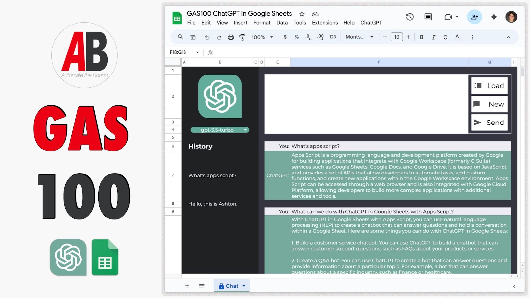Activate the Paint format tool
Image resolution: width=530 pixels, height=298 pixels.
[x=242, y=37]
